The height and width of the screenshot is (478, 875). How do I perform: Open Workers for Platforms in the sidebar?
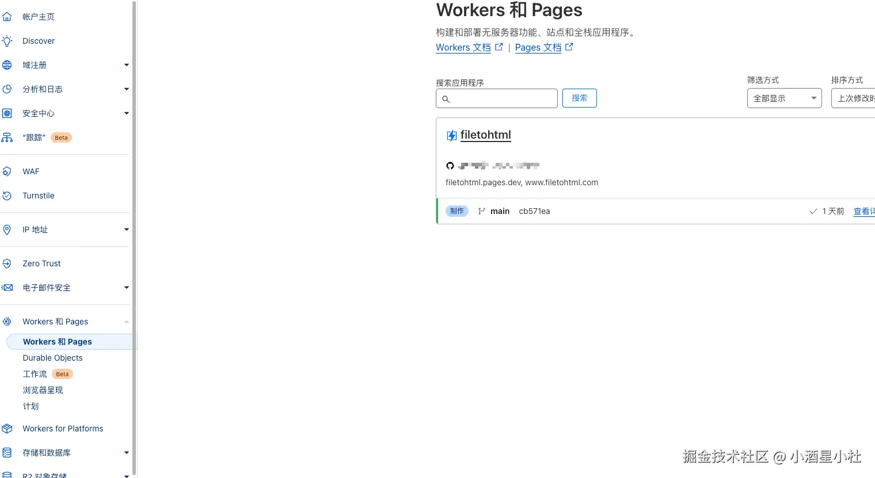[63, 429]
